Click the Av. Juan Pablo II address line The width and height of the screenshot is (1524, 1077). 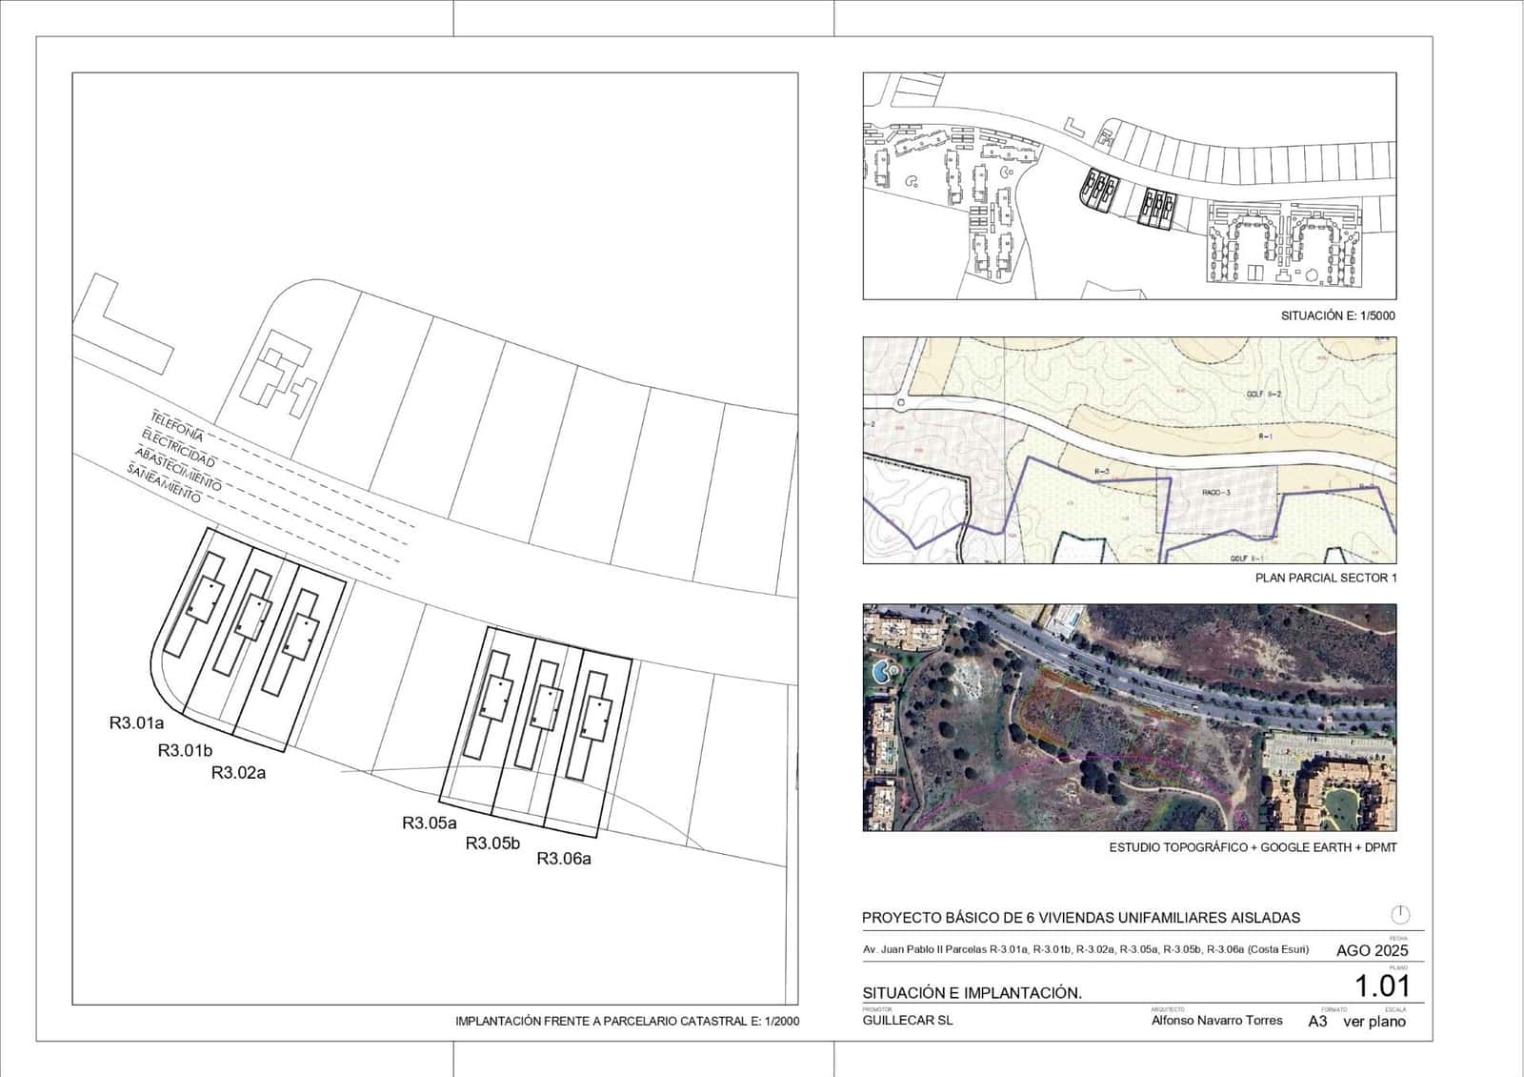[1086, 949]
